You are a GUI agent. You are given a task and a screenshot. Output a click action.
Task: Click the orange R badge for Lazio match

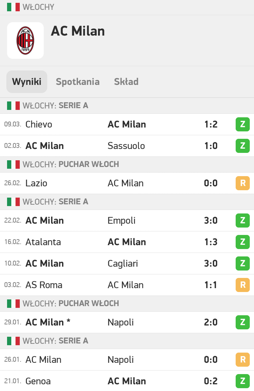(x=242, y=183)
